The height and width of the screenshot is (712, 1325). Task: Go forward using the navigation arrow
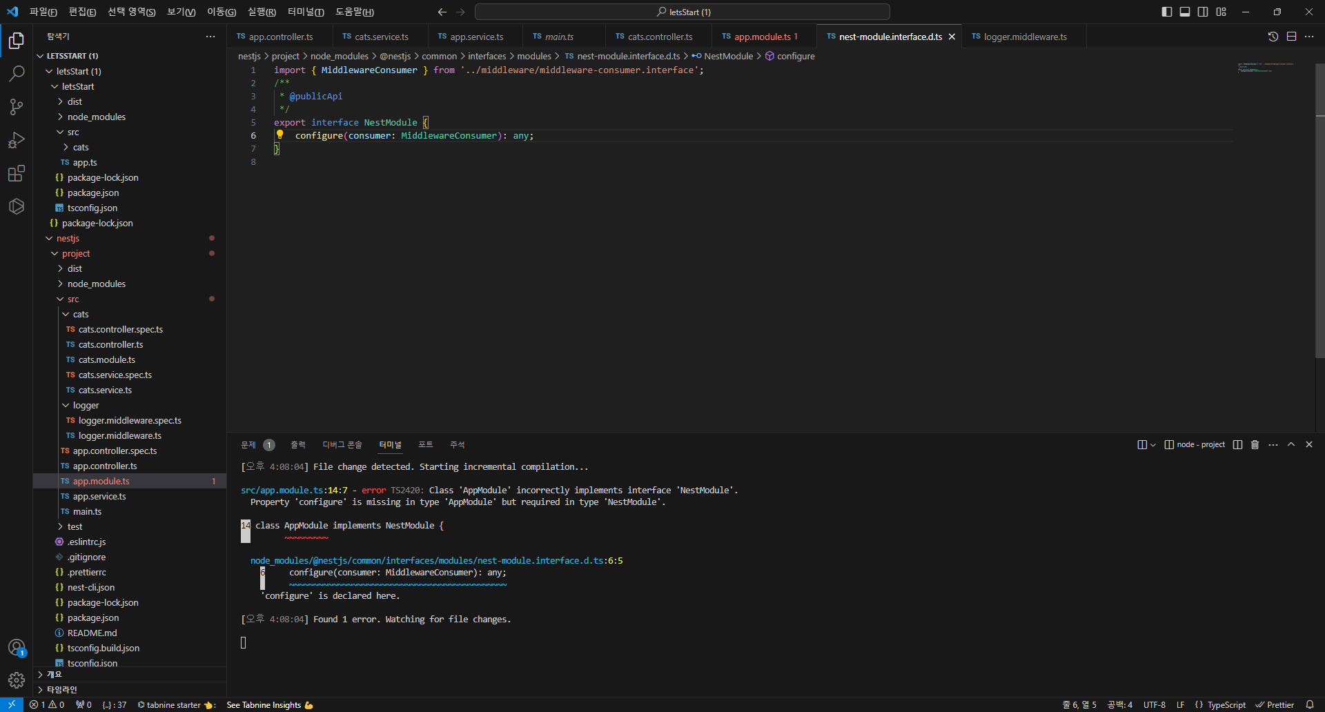[x=460, y=12]
